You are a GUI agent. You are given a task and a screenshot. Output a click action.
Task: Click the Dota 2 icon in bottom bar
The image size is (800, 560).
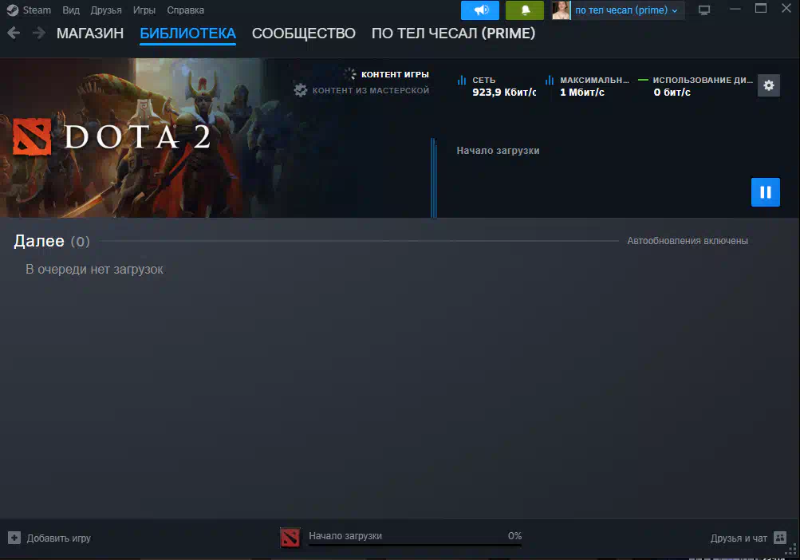(x=290, y=538)
